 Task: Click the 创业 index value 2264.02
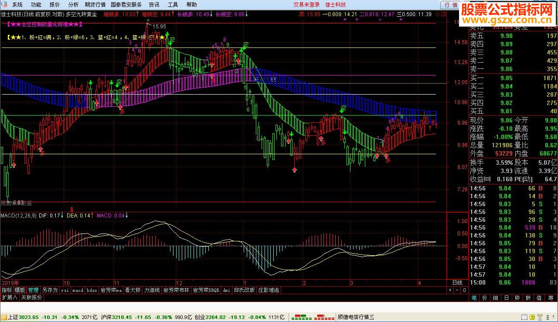tap(216, 317)
